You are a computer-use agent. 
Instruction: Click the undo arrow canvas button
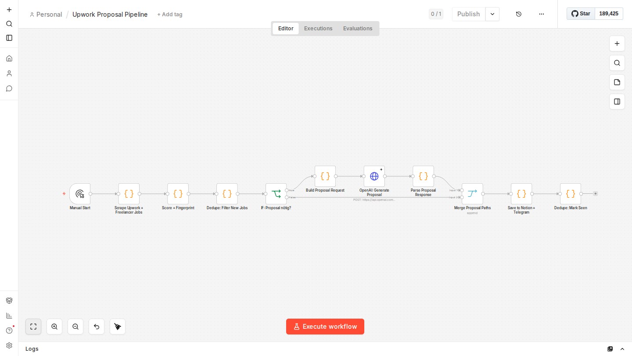coord(97,327)
